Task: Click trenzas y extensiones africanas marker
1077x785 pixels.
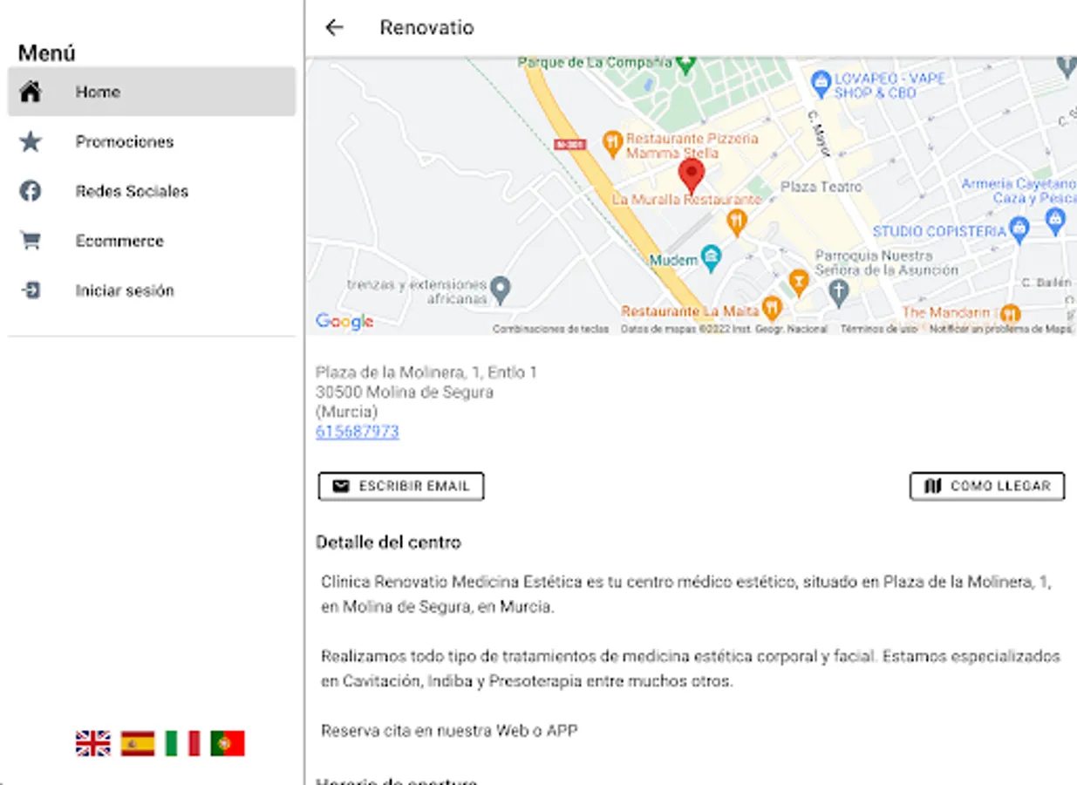Action: (x=500, y=290)
